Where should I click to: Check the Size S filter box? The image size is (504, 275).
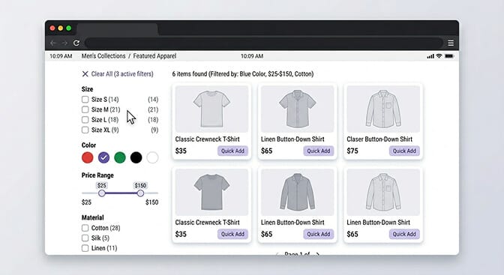coord(85,99)
